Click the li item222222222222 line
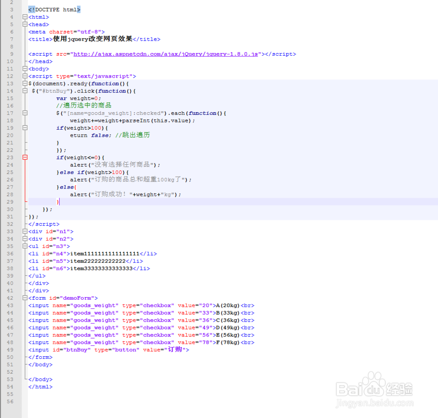The image size is (438, 418). tap(85, 261)
